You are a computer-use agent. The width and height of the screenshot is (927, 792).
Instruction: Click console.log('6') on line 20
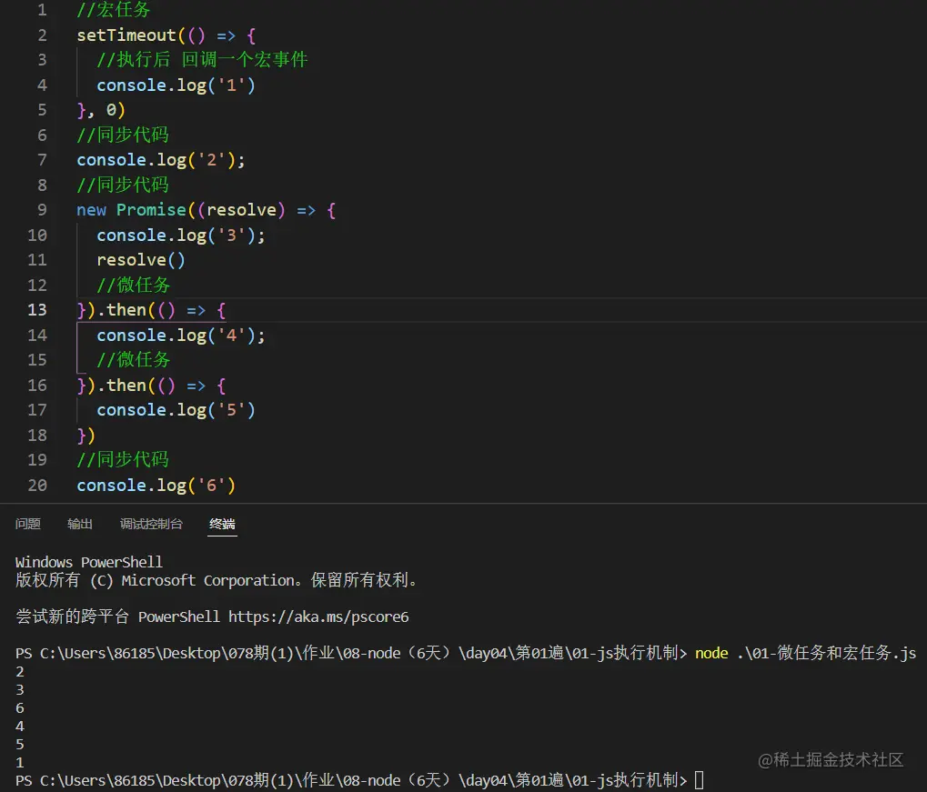pyautogui.click(x=156, y=486)
